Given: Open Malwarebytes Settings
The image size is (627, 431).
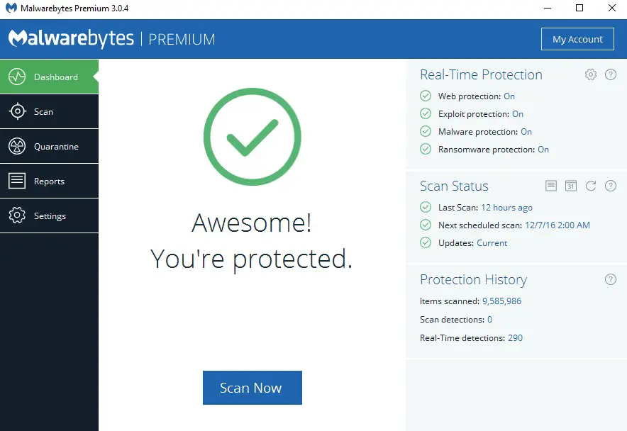Looking at the screenshot, I should 50,216.
